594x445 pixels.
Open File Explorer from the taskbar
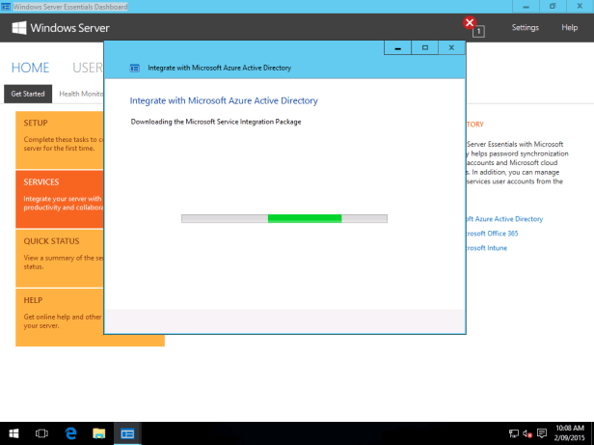98,433
